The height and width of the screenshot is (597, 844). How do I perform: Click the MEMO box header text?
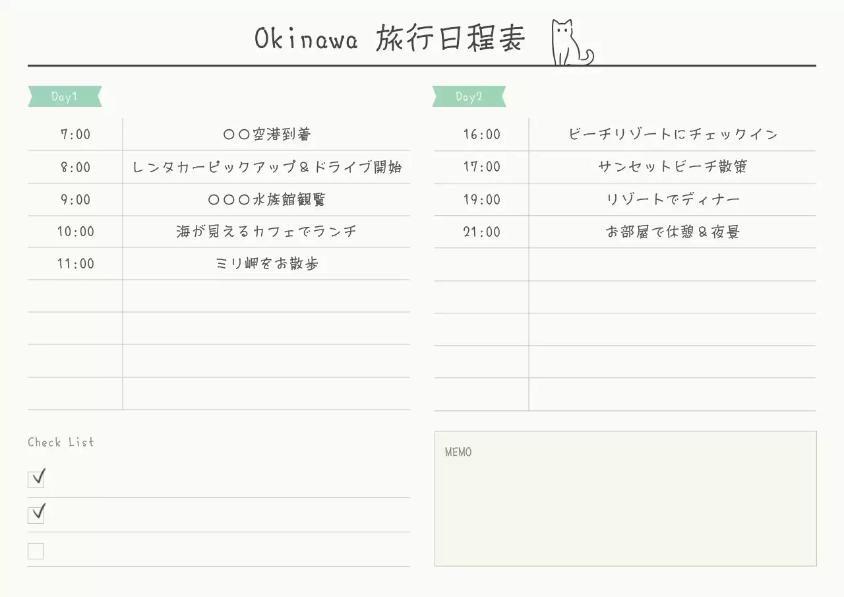pos(458,452)
